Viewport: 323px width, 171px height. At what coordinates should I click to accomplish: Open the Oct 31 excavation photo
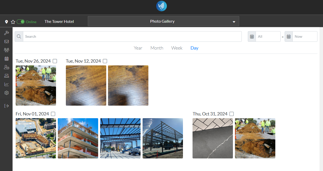pyautogui.click(x=255, y=138)
